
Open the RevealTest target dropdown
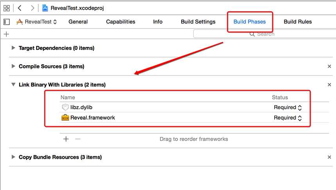(37, 22)
